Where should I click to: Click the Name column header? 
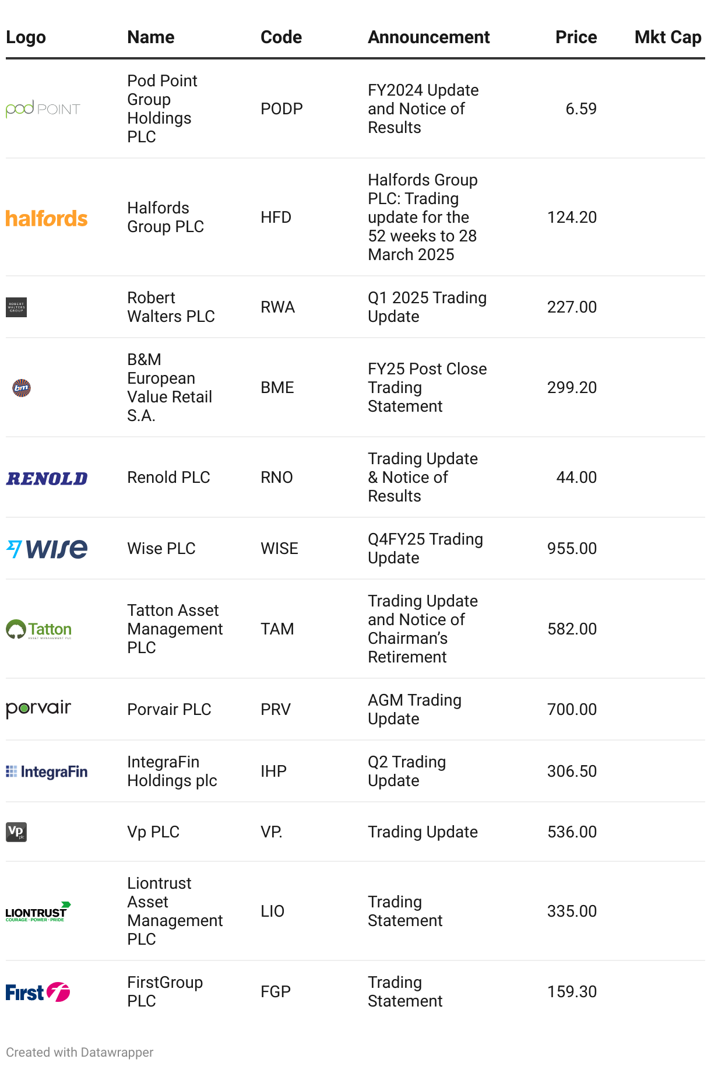point(151,37)
